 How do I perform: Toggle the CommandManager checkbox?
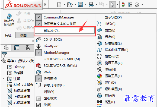click(39, 17)
